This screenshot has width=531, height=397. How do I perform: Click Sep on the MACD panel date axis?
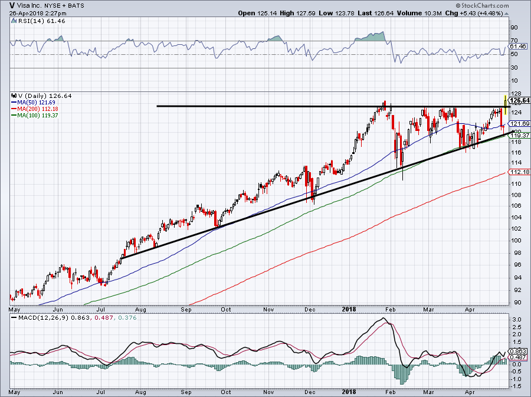coord(186,392)
